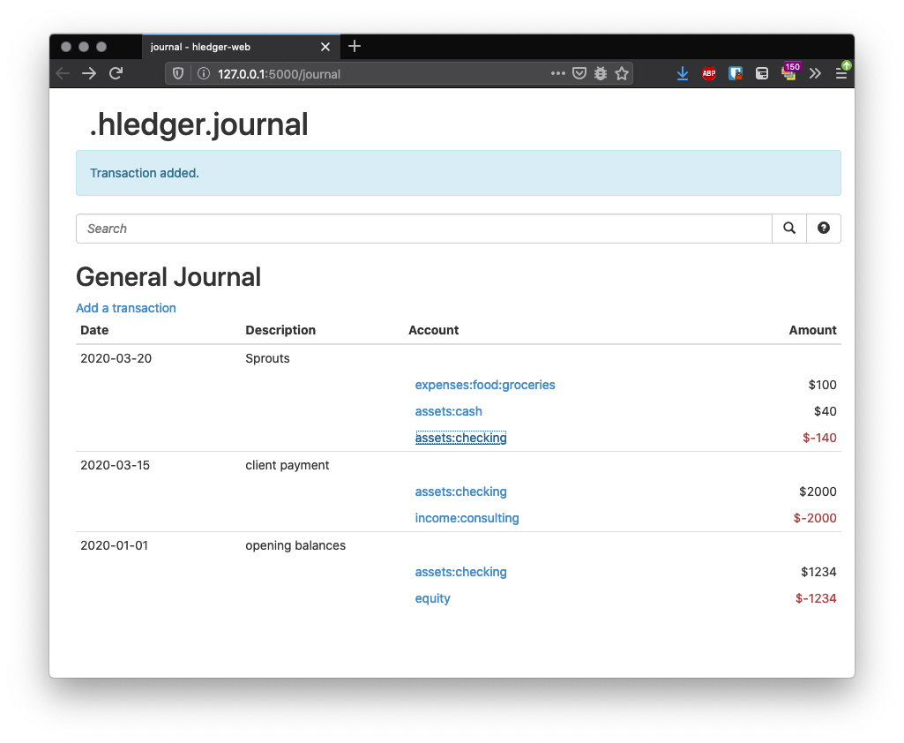Click the $1234 amount
The width and height of the screenshot is (904, 743).
[818, 572]
